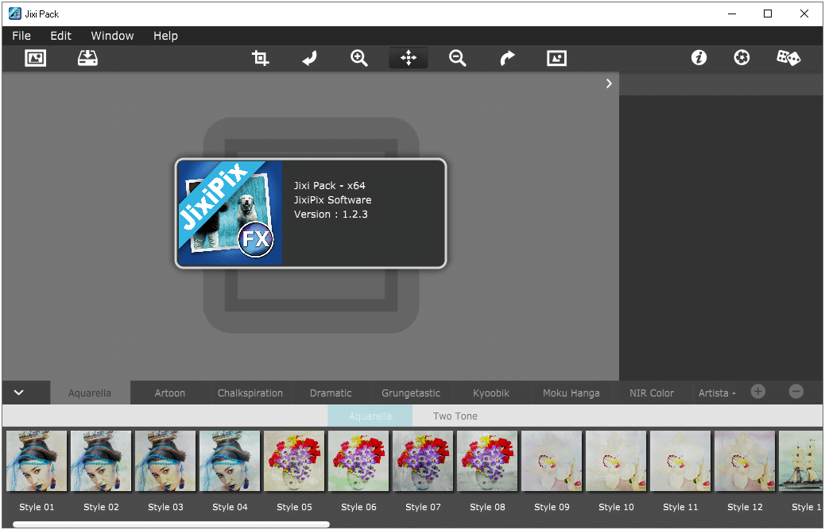Screen dimensions: 825x530
Task: Apply the Style 04 preset thumbnail
Action: (230, 461)
